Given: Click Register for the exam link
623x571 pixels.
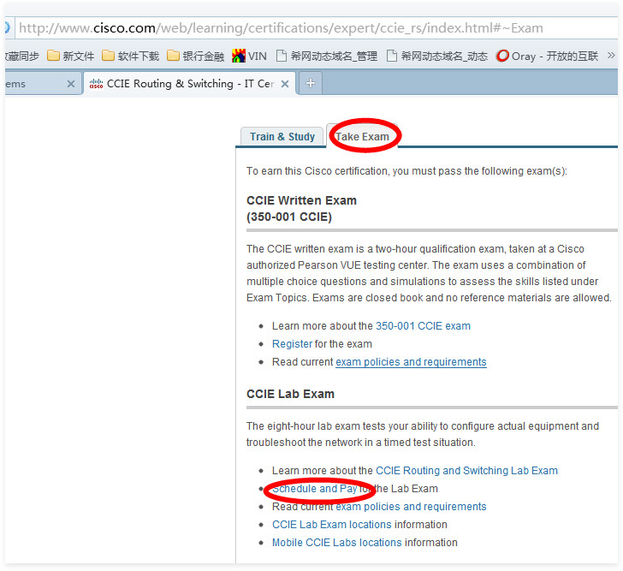Looking at the screenshot, I should 292,343.
